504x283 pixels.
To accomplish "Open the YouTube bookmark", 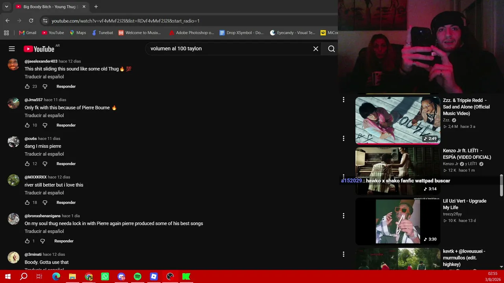I will pos(53,33).
